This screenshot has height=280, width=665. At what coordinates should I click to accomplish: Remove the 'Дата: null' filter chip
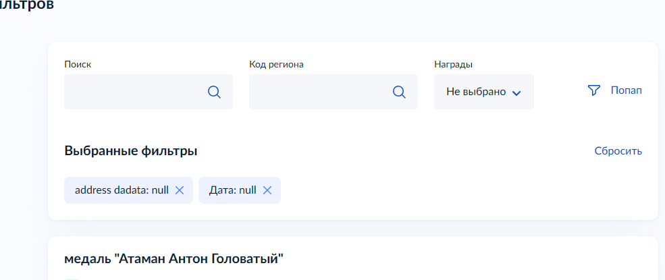click(x=267, y=190)
